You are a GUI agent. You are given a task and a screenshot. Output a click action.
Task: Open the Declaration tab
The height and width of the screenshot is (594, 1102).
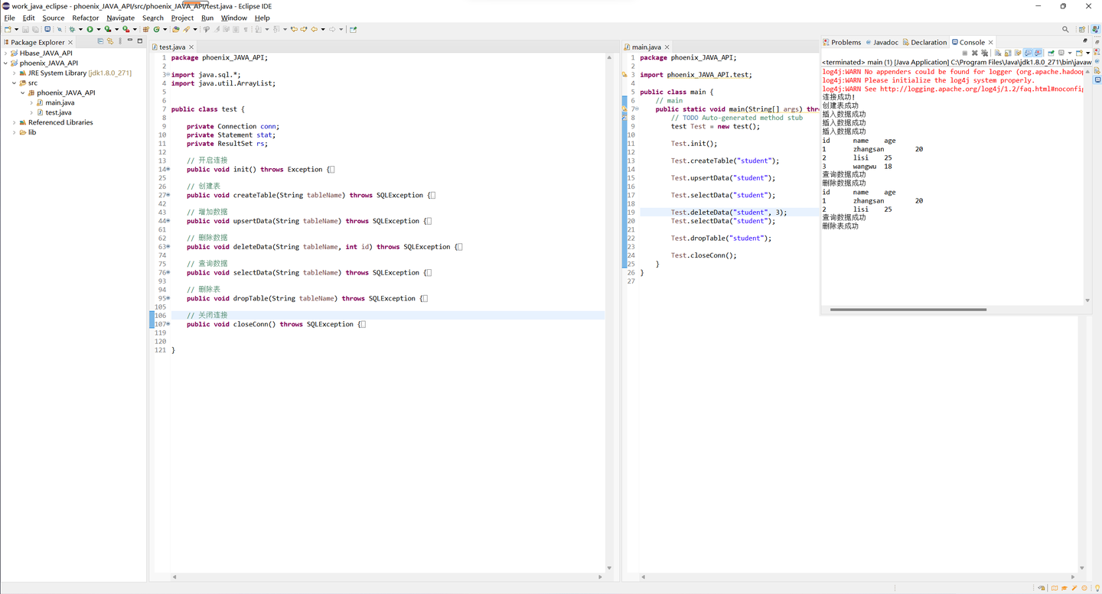[924, 42]
